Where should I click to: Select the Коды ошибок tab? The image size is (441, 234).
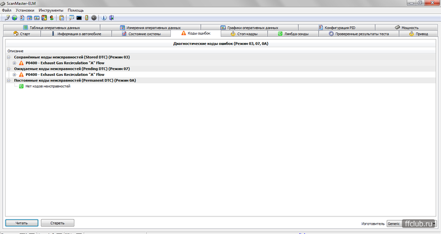click(x=196, y=33)
